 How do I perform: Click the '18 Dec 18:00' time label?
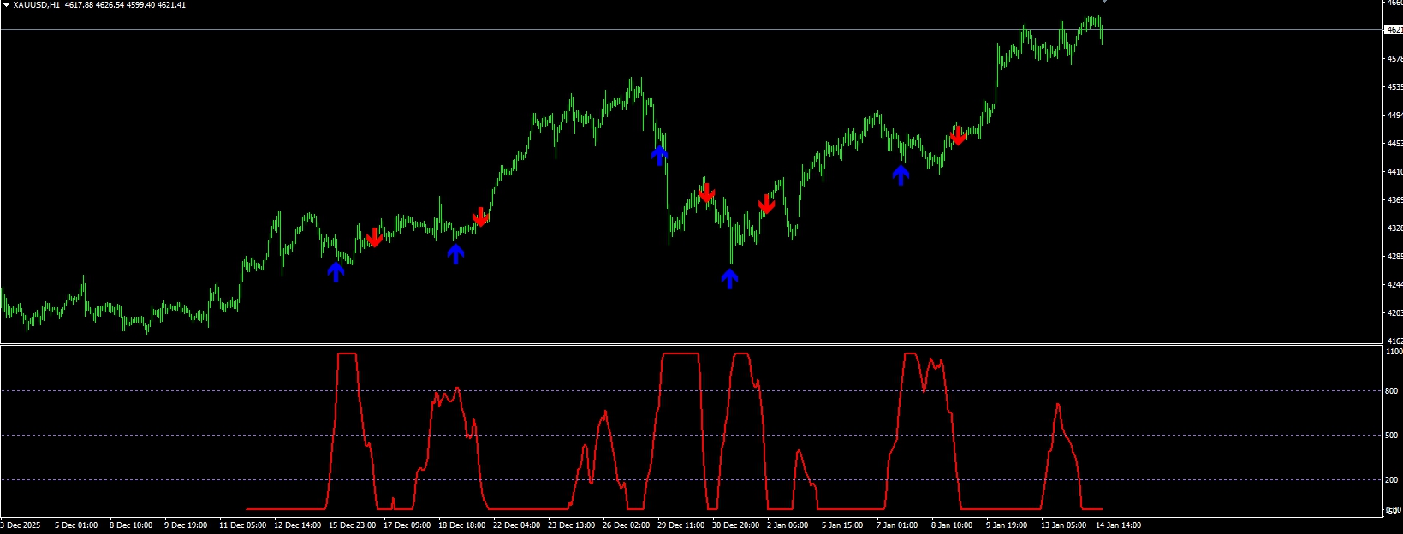462,525
